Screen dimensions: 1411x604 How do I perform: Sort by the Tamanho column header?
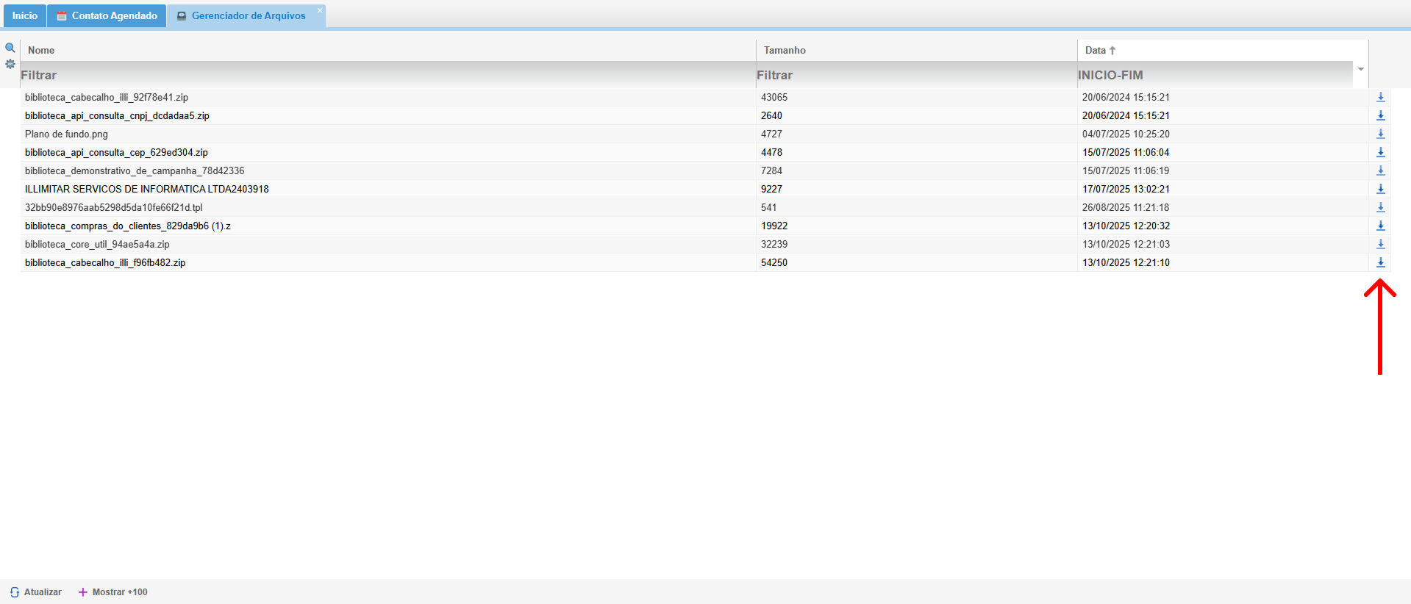point(785,50)
